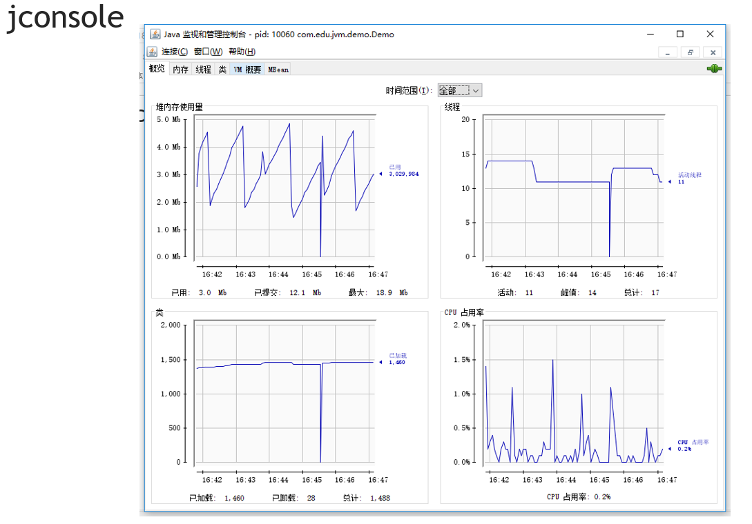Screen dimensions: 752x524
Task: Open the 窗口(W) menu
Action: [x=208, y=52]
